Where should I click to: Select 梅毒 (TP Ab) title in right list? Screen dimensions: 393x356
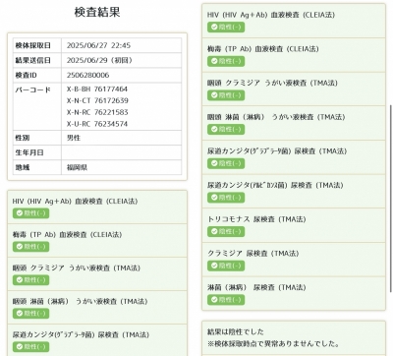click(263, 49)
